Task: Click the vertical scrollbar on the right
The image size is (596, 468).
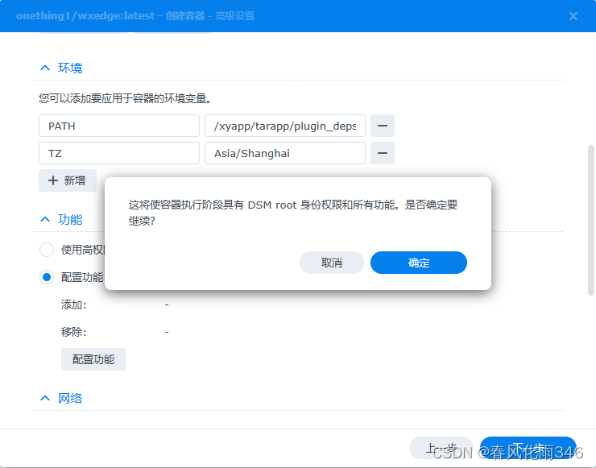Action: point(591,217)
